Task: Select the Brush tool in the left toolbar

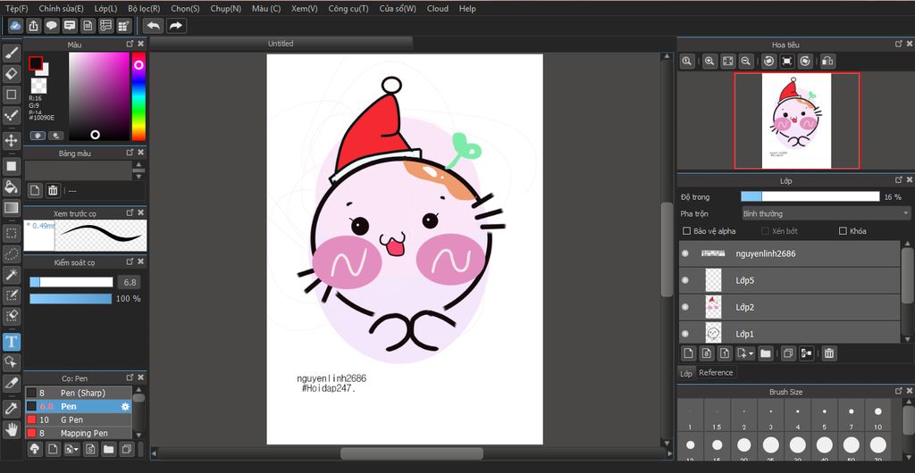Action: 11,54
